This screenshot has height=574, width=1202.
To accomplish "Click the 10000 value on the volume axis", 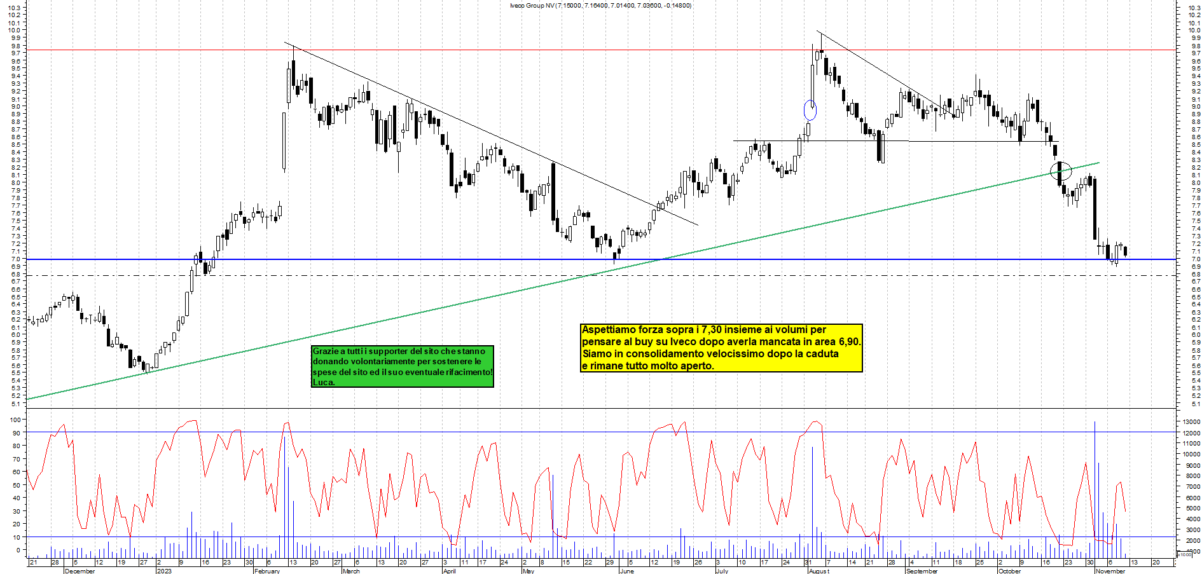I will point(1191,454).
